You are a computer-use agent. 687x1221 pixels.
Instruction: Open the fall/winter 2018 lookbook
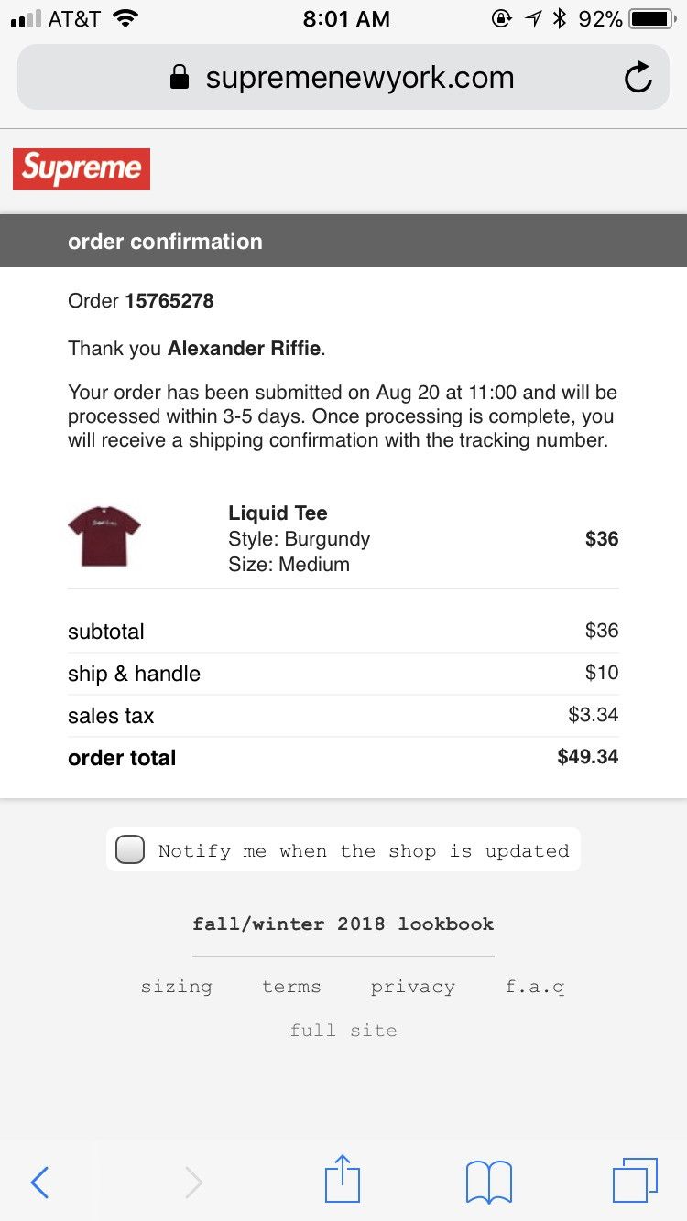tap(343, 924)
